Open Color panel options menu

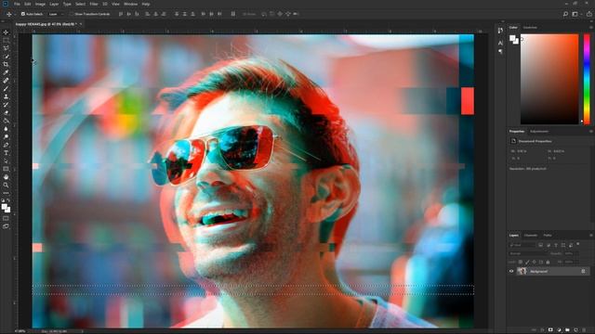(x=591, y=27)
